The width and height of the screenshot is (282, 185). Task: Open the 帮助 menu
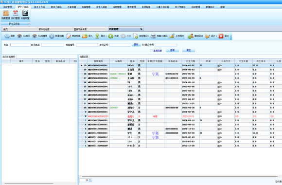click(223, 7)
